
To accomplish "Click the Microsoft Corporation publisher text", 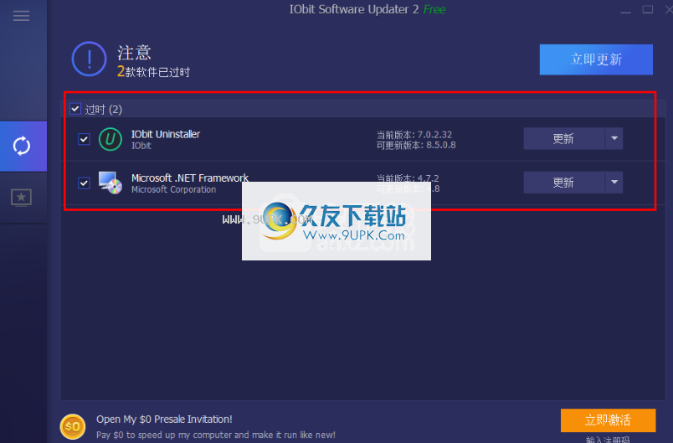I will [174, 189].
